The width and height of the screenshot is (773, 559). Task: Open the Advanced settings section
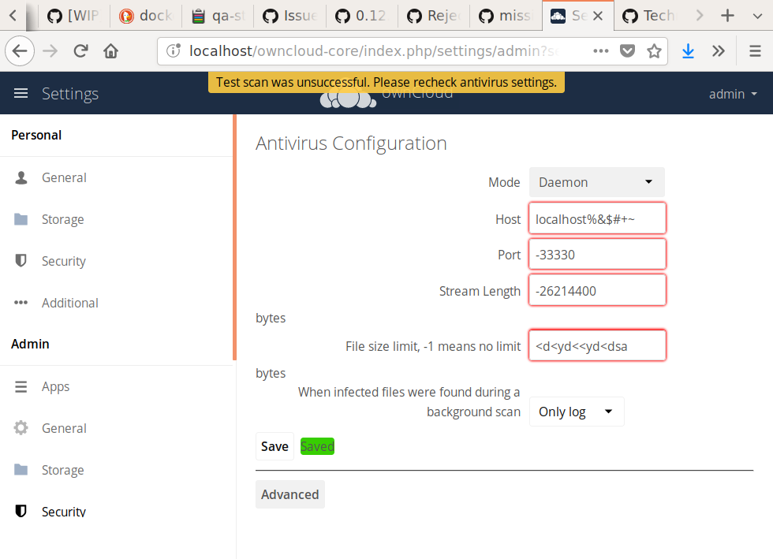pos(289,494)
